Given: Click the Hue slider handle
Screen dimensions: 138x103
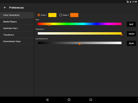Looking at the screenshot, I should [x=49, y=25].
